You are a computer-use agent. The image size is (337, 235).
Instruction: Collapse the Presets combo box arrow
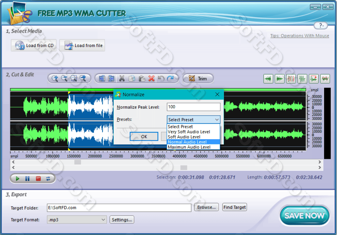[x=217, y=120]
